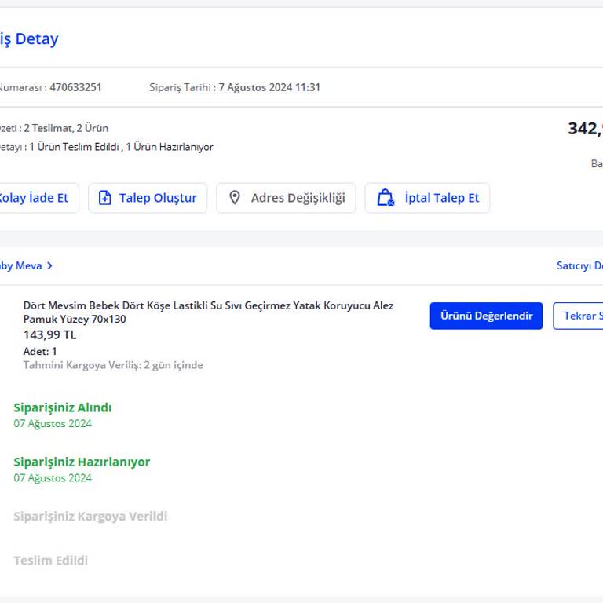Click the date under Siparişiniz Hazırlanıyor
Image resolution: width=603 pixels, height=603 pixels.
(53, 478)
